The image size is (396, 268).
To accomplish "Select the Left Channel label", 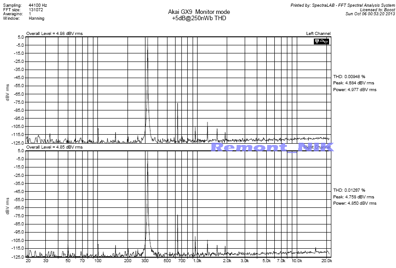I will pos(318,34).
